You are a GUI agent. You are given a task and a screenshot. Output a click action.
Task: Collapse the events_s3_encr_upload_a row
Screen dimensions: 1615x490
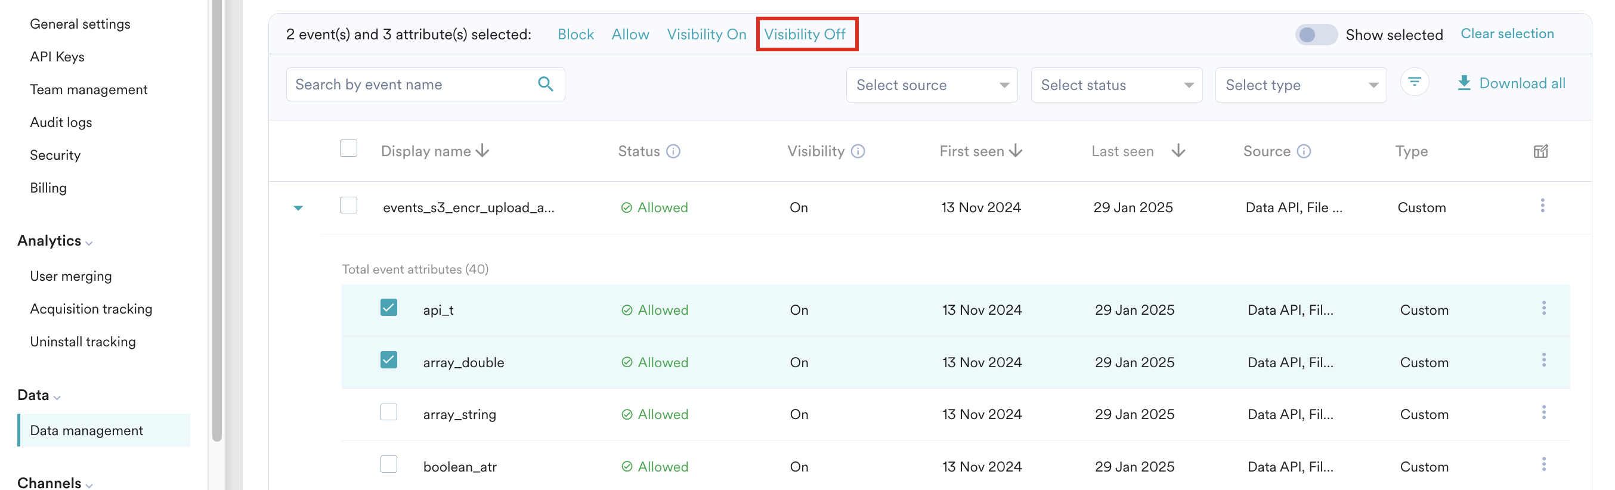(x=298, y=208)
